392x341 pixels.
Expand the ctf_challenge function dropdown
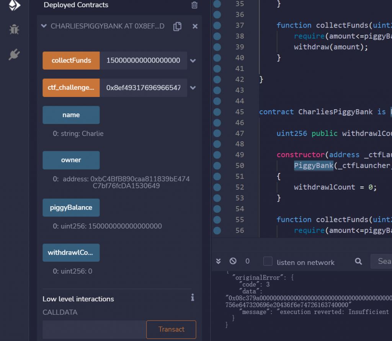(193, 88)
